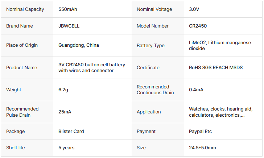Click the 25mA pulse drain value

coord(65,112)
